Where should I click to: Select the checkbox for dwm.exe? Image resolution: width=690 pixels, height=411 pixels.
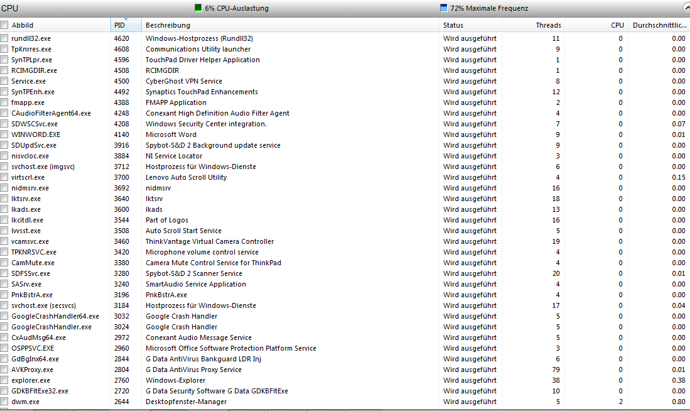pyautogui.click(x=4, y=402)
